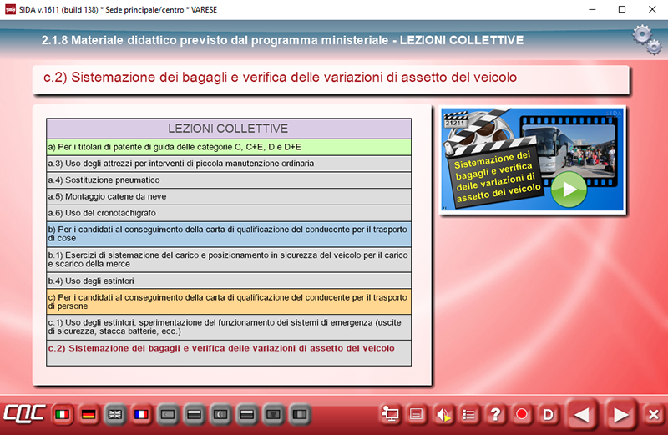
Task: Close lesson with the toolbar X button
Action: tap(654, 414)
